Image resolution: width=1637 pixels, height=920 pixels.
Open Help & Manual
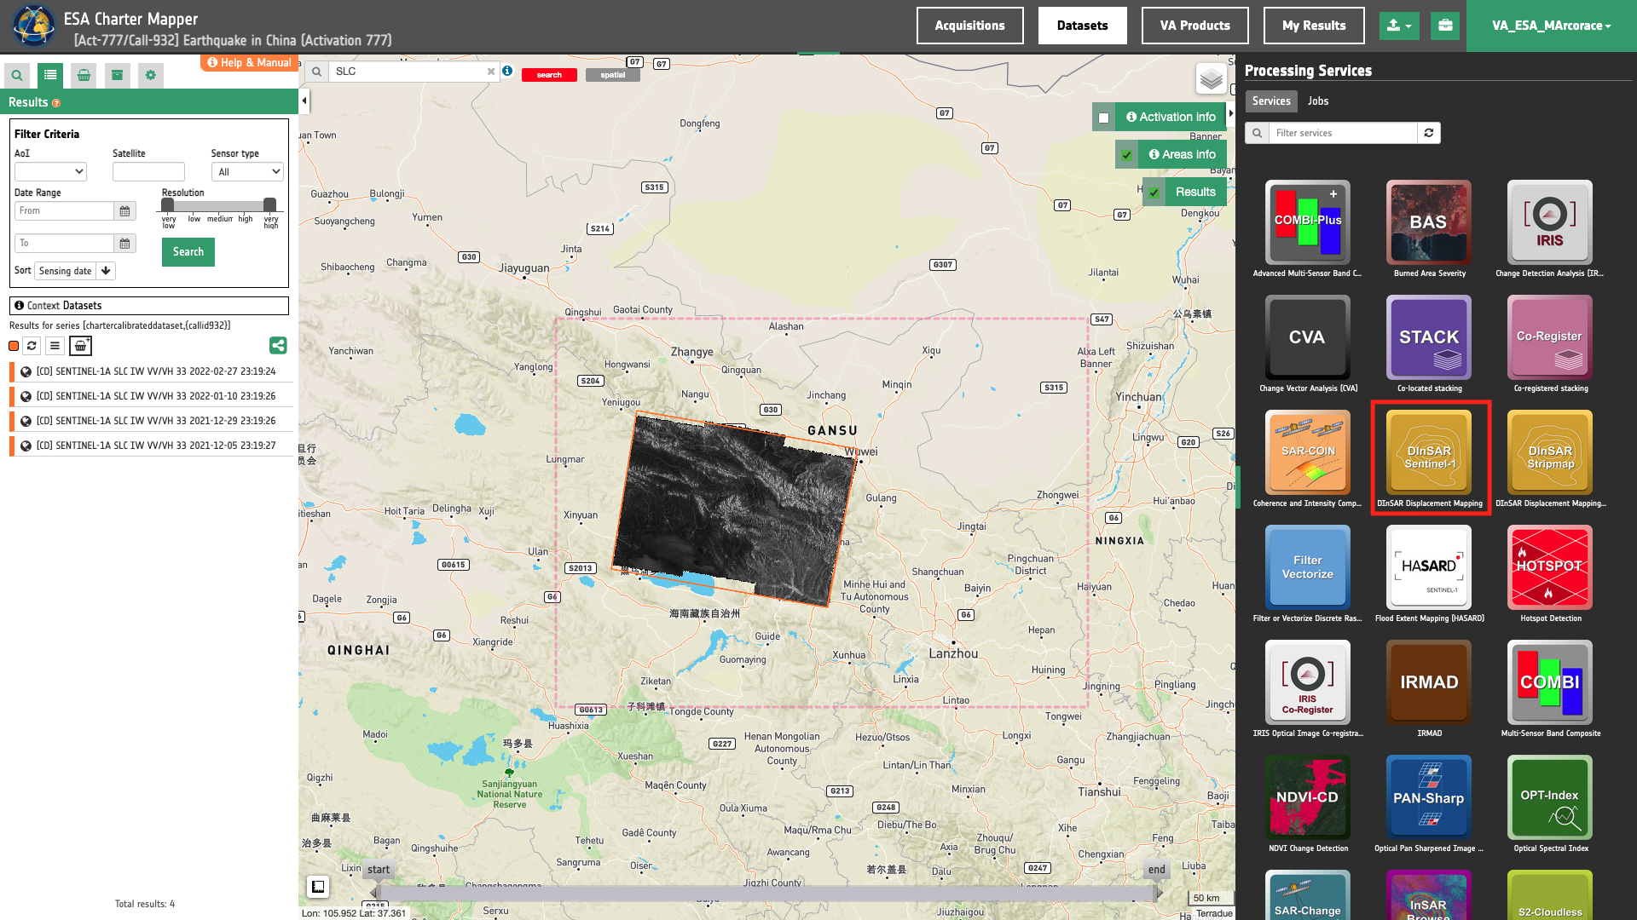coord(250,63)
